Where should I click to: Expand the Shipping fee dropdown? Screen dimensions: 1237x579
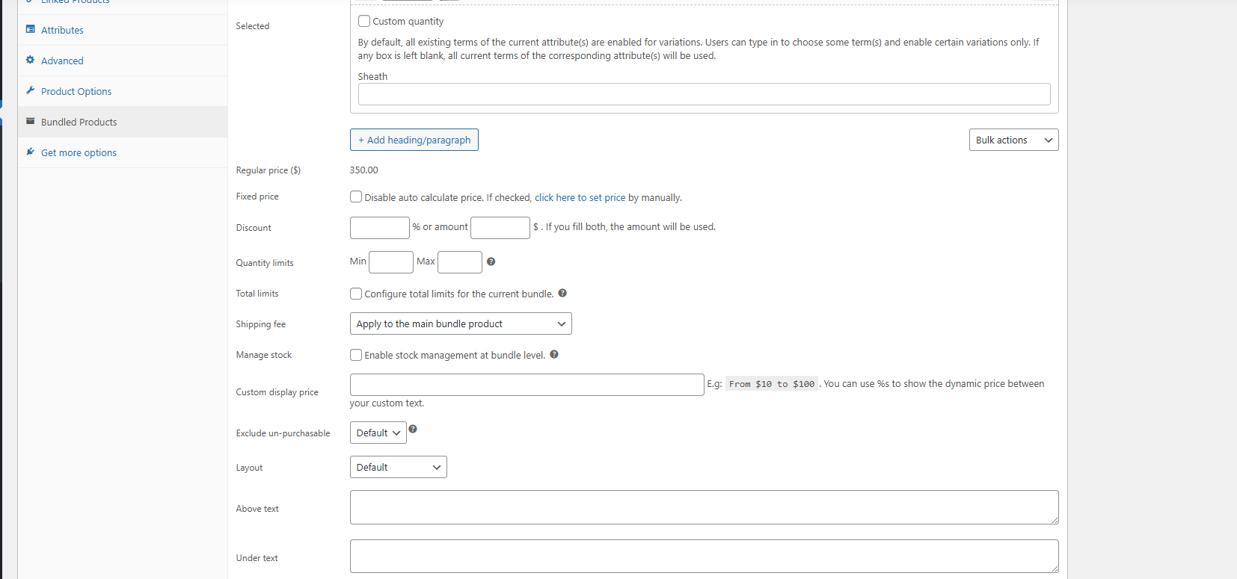pos(461,323)
